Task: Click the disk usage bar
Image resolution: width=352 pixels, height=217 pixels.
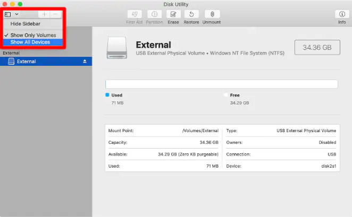Action: [221, 84]
